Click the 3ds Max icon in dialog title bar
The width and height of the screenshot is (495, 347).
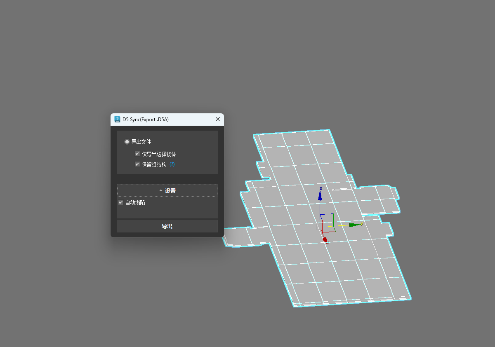tap(117, 119)
